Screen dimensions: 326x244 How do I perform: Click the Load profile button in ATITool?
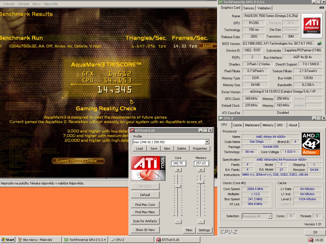pos(139,149)
